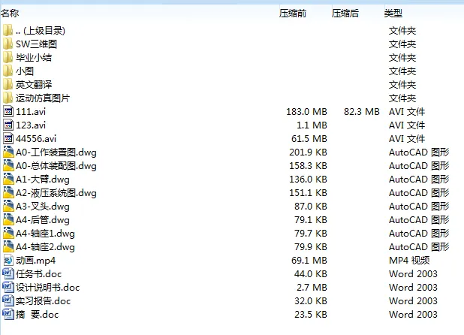
Task: Select the file name 111.avi
Action: (31, 112)
